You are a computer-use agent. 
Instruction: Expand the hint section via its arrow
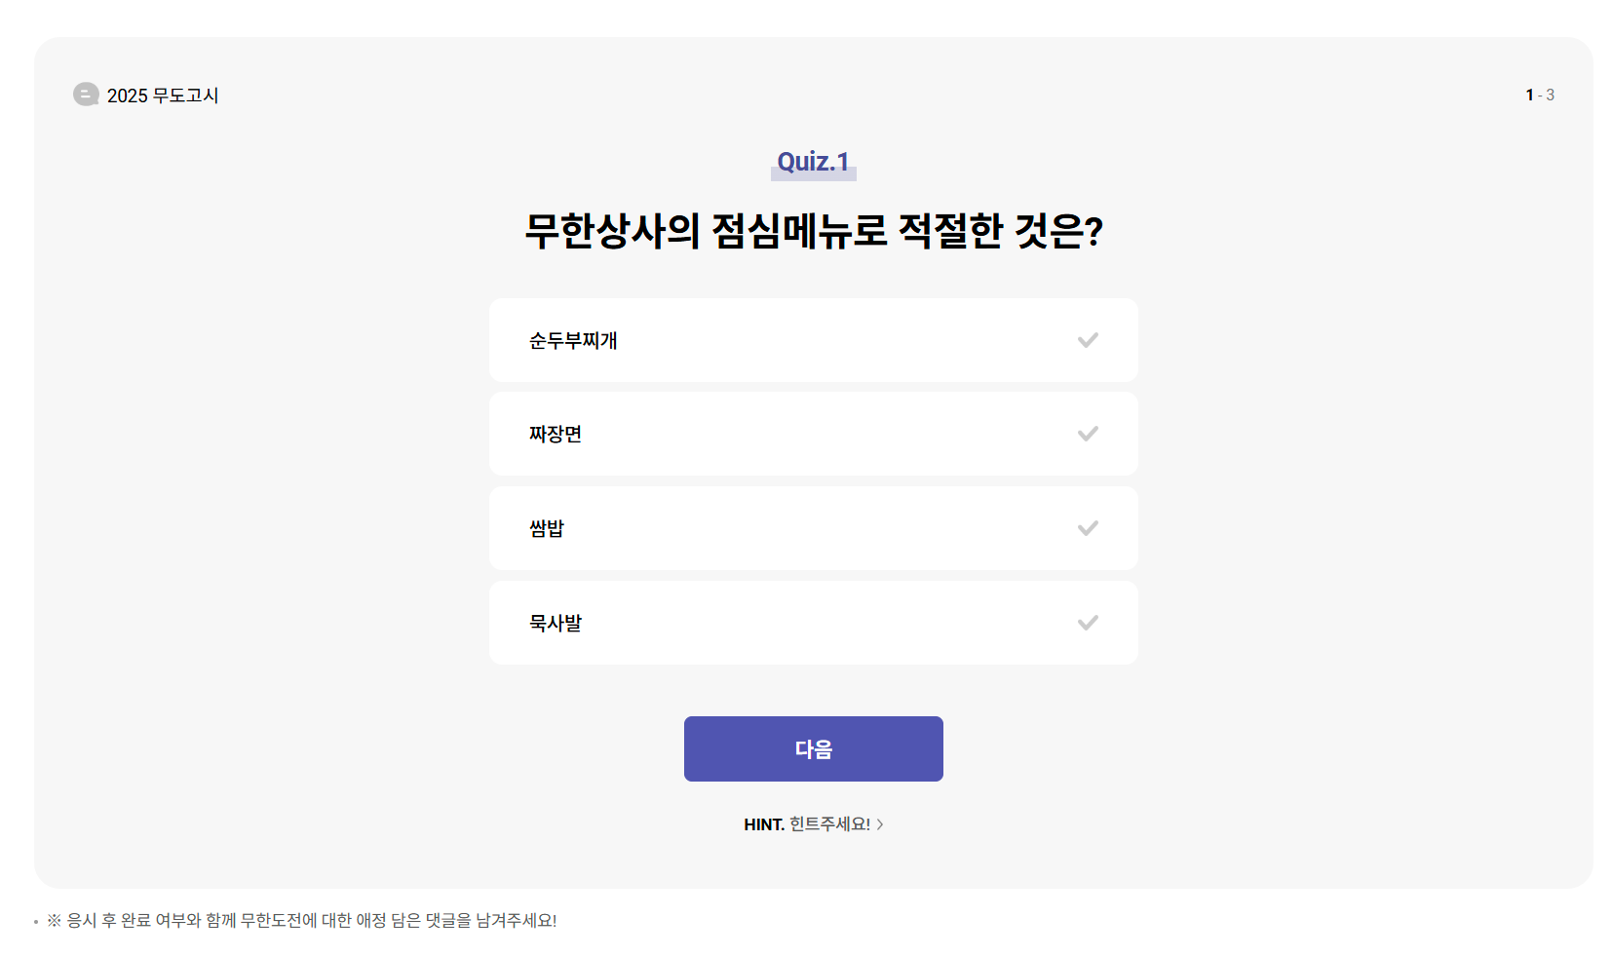click(x=882, y=823)
